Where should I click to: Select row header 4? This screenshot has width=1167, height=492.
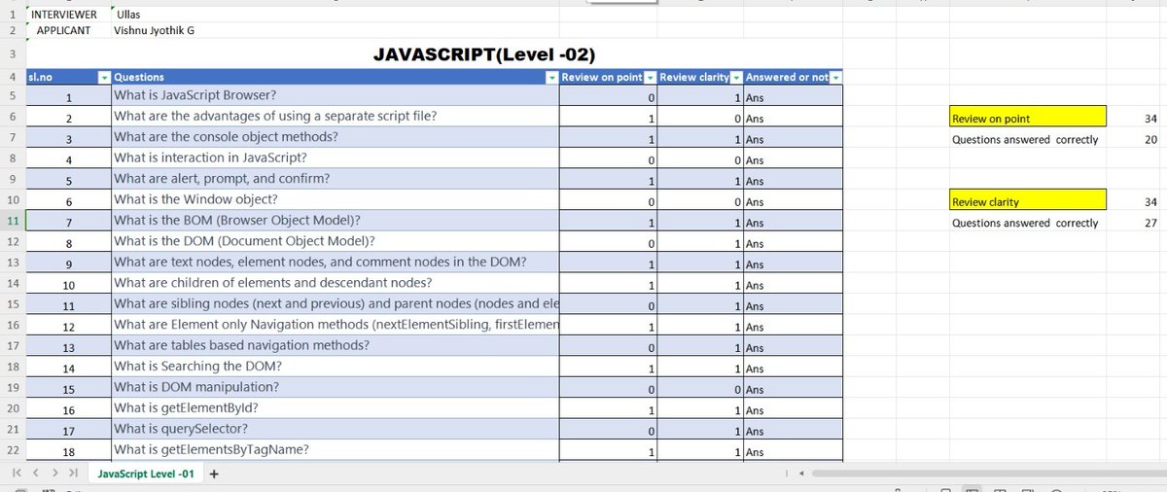(12, 77)
